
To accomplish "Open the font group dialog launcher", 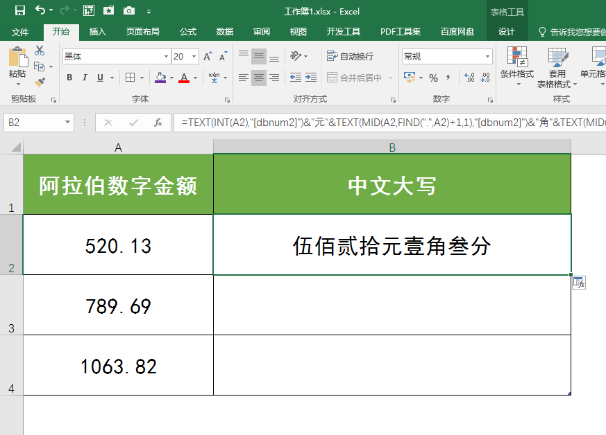I will [227, 100].
